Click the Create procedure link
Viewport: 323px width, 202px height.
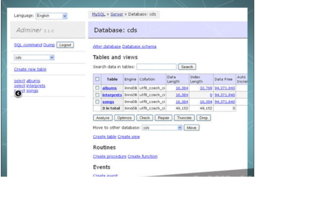pyautogui.click(x=109, y=156)
